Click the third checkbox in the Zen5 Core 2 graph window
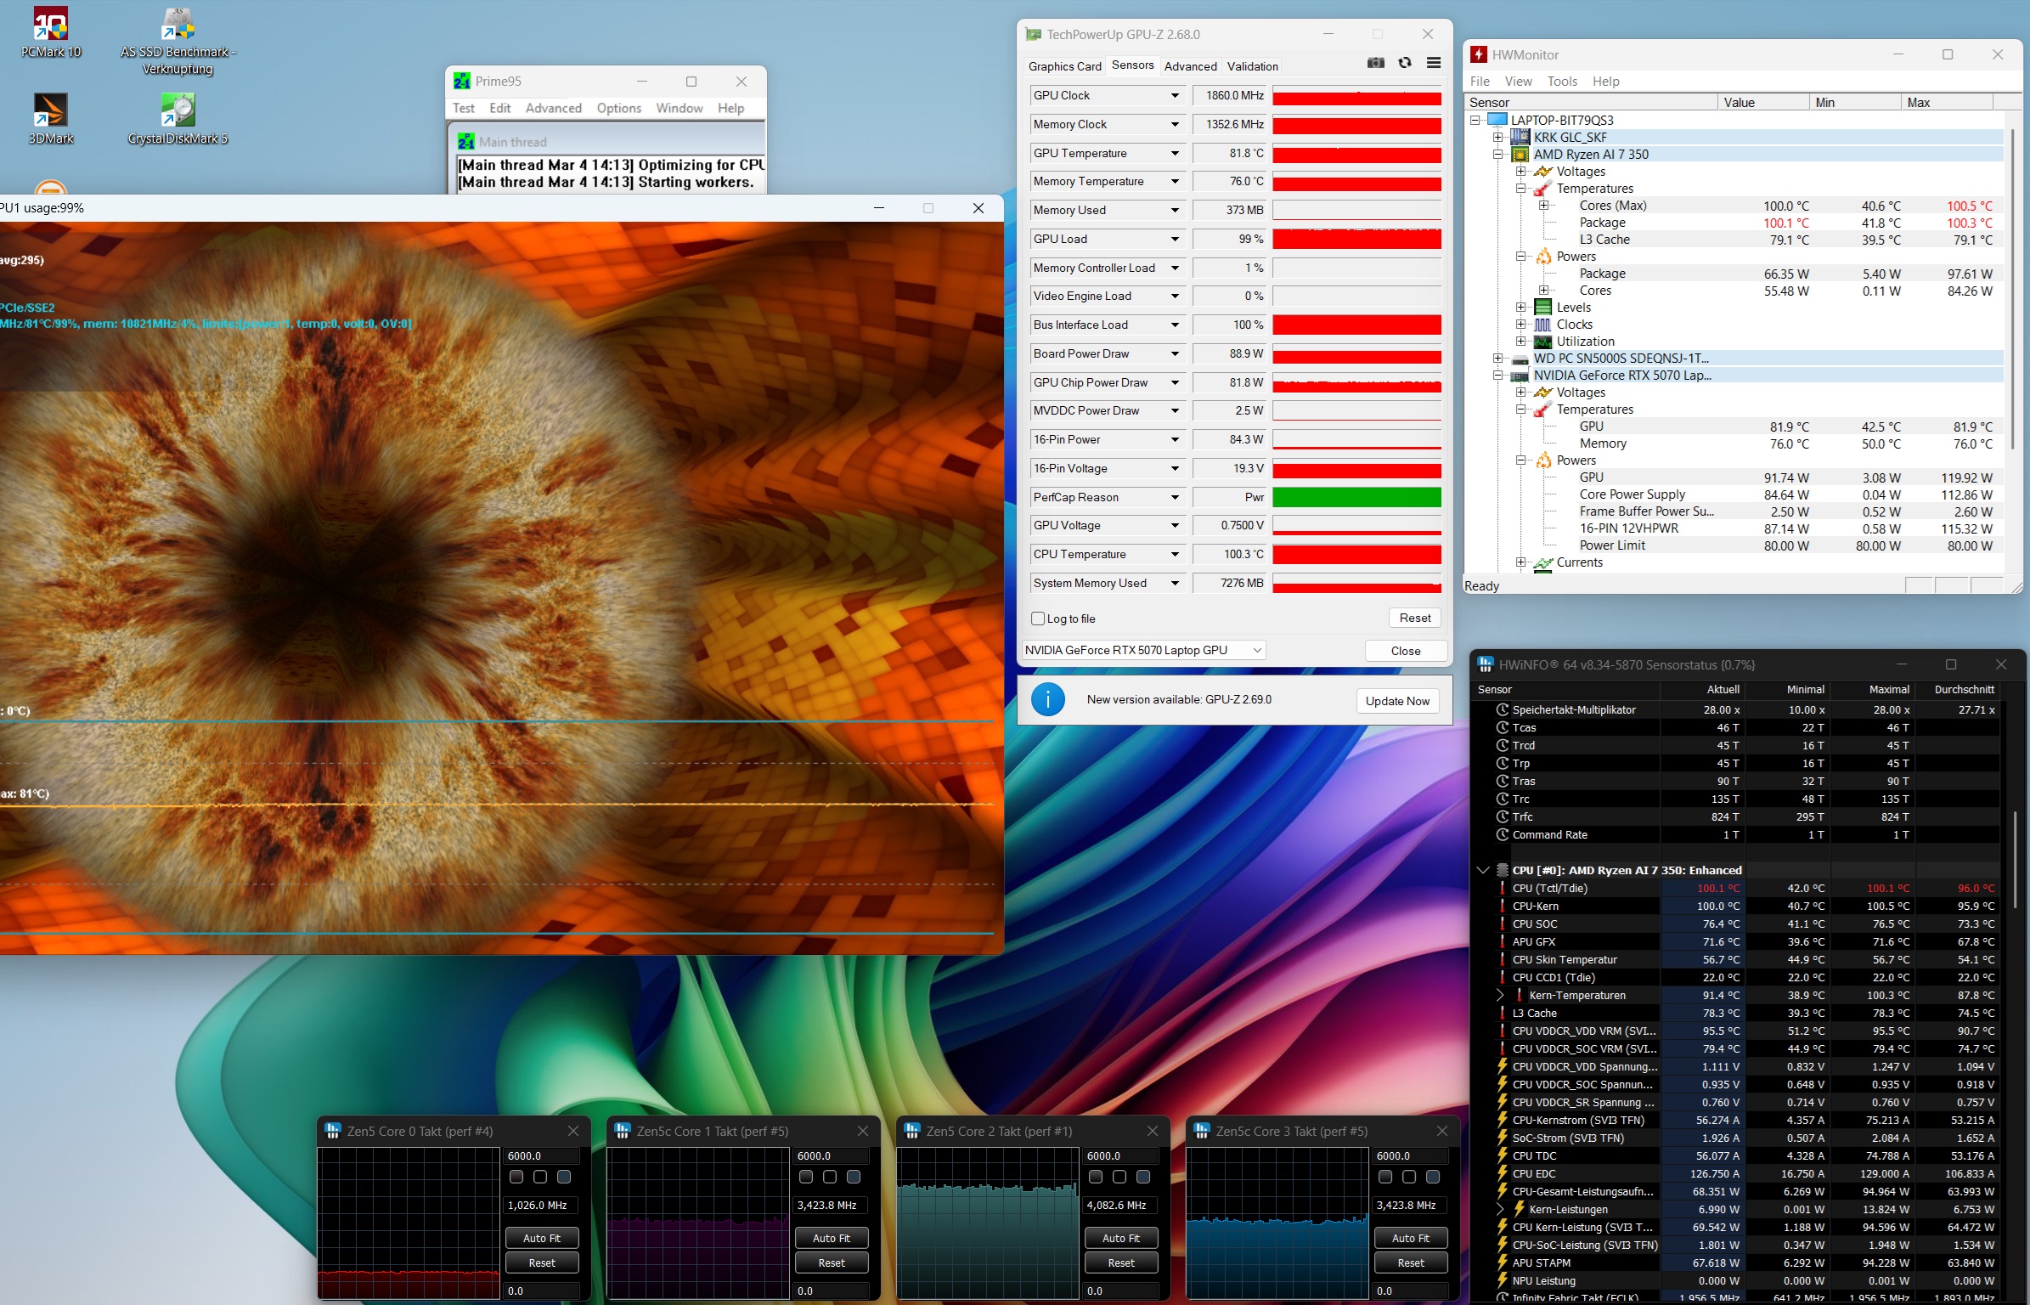2030x1305 pixels. [x=1143, y=1177]
